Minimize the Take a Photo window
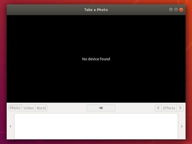Screen dimensions: 192x144 [171, 10]
